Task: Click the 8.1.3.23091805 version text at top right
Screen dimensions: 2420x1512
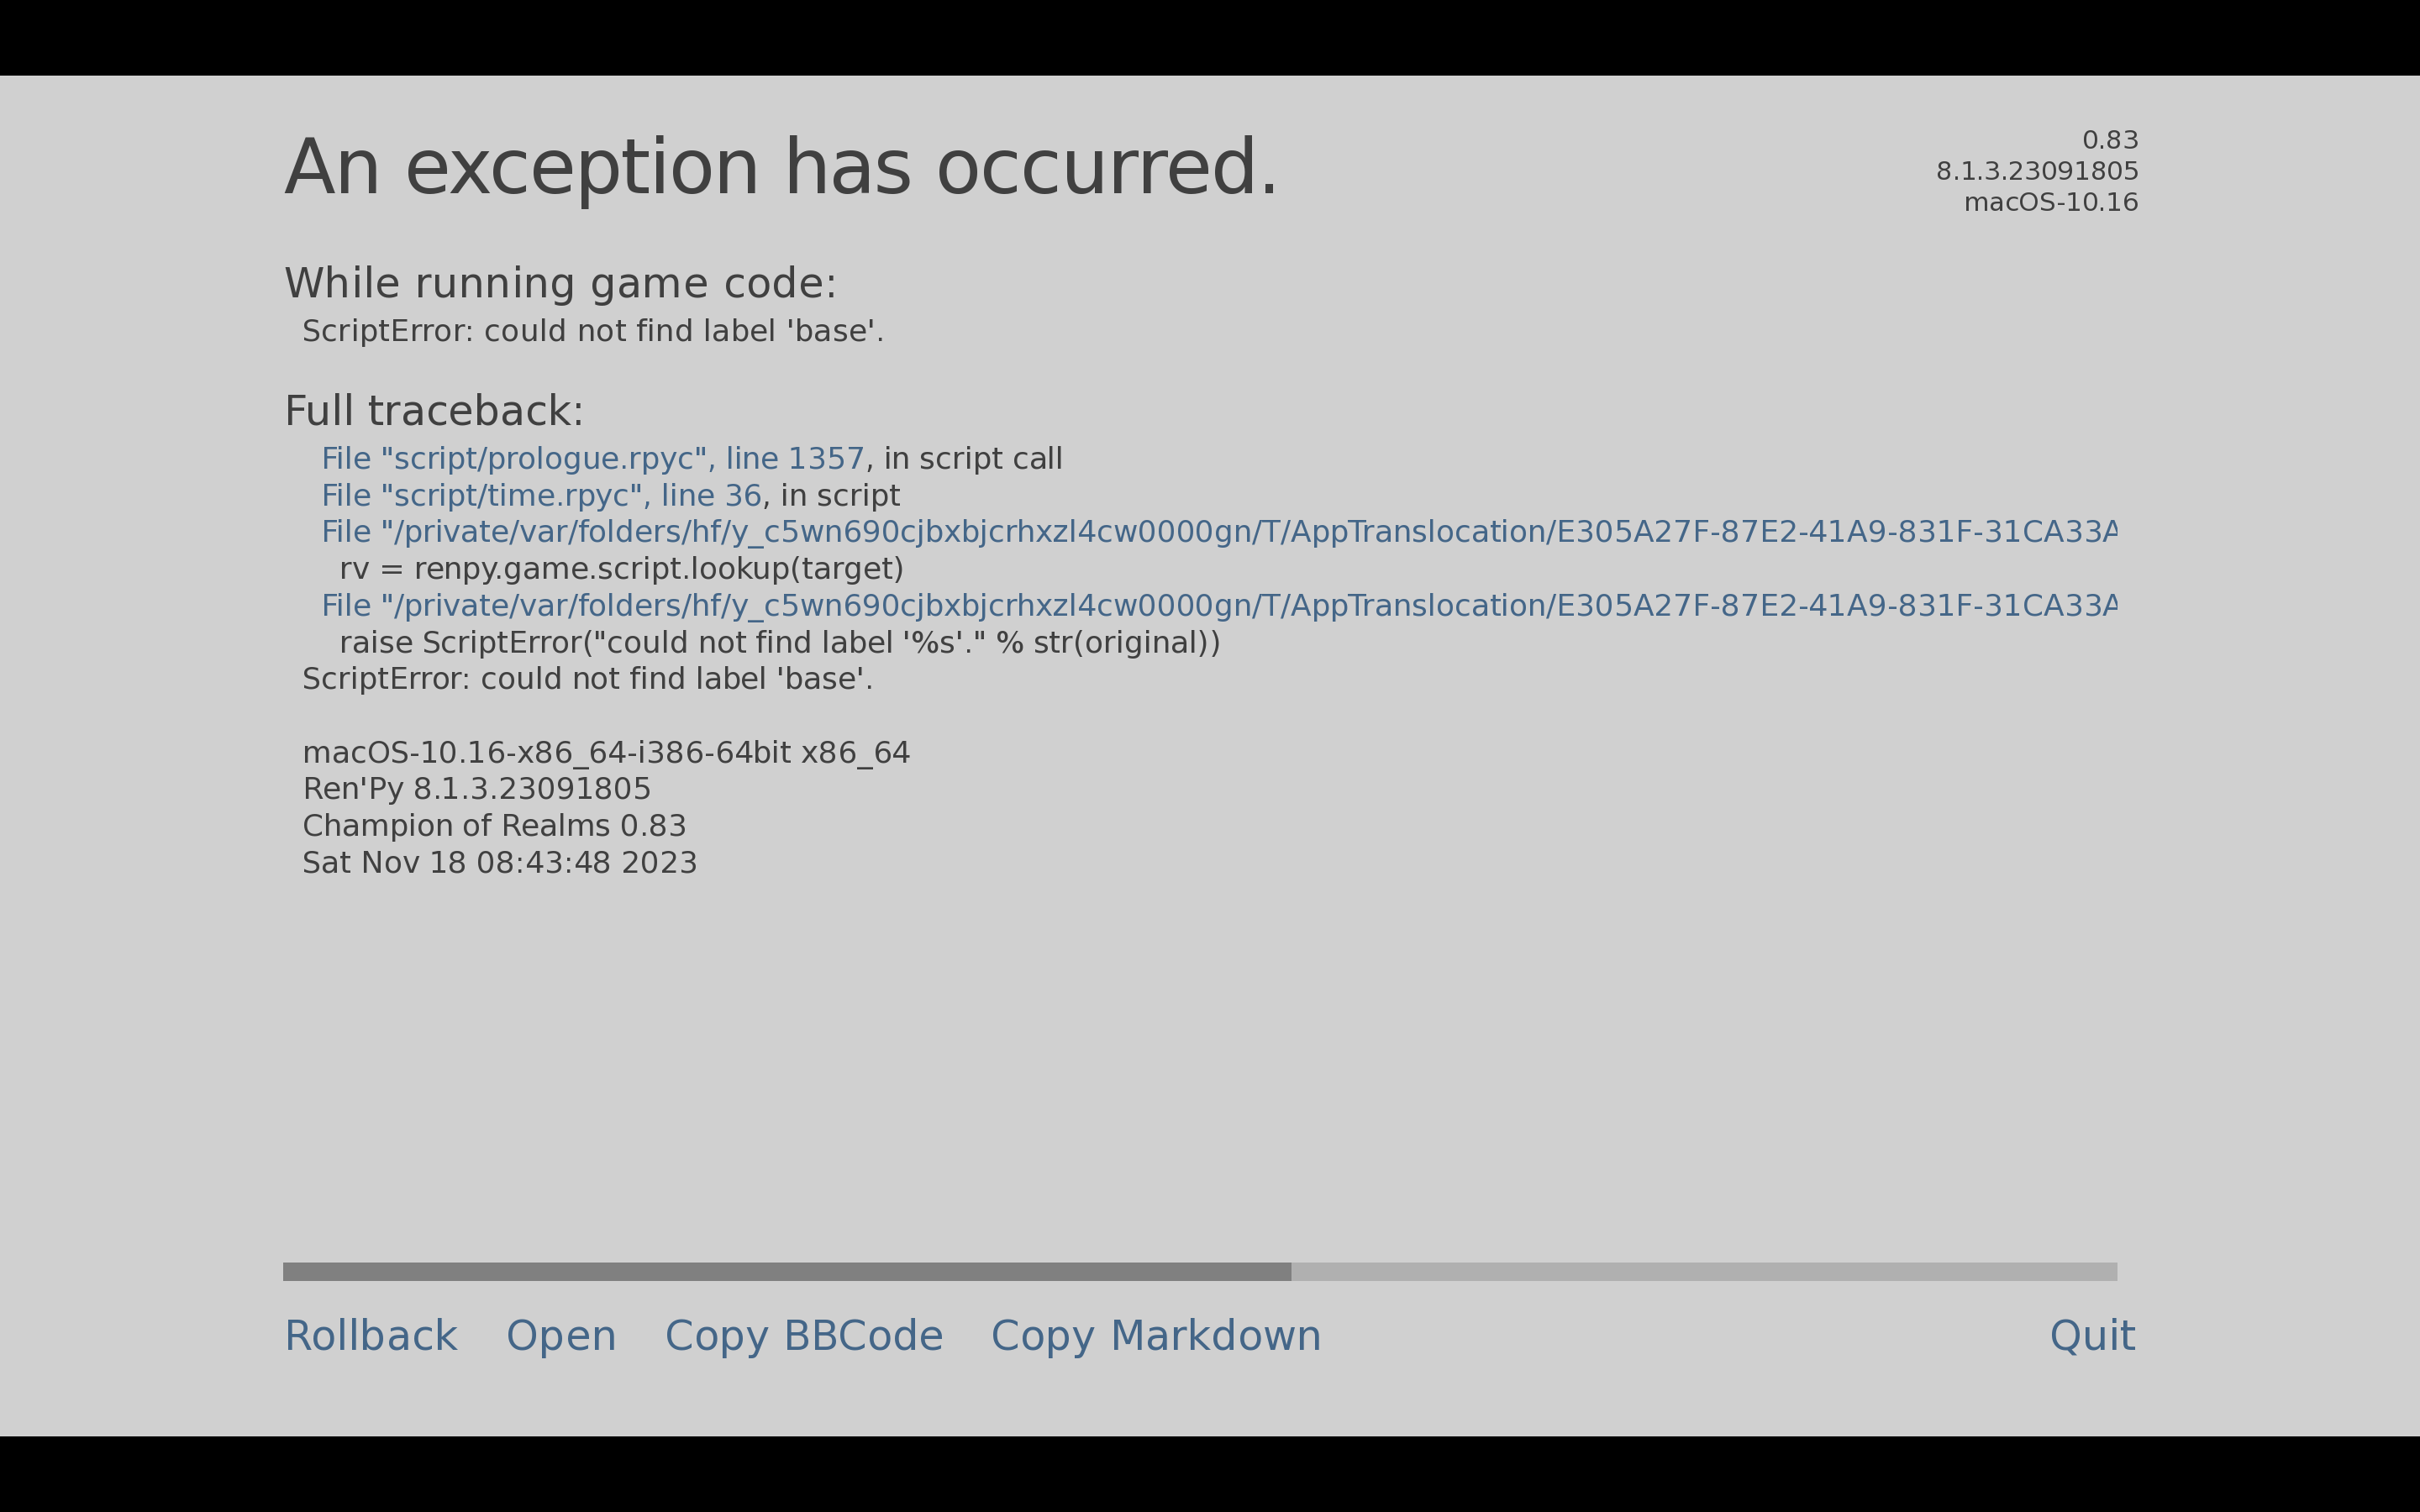Action: (2036, 172)
